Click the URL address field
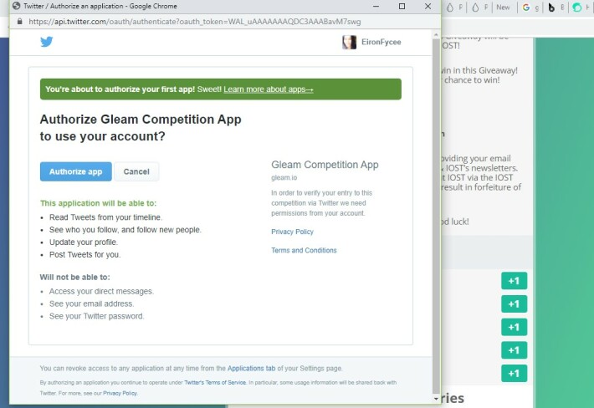 click(x=195, y=22)
